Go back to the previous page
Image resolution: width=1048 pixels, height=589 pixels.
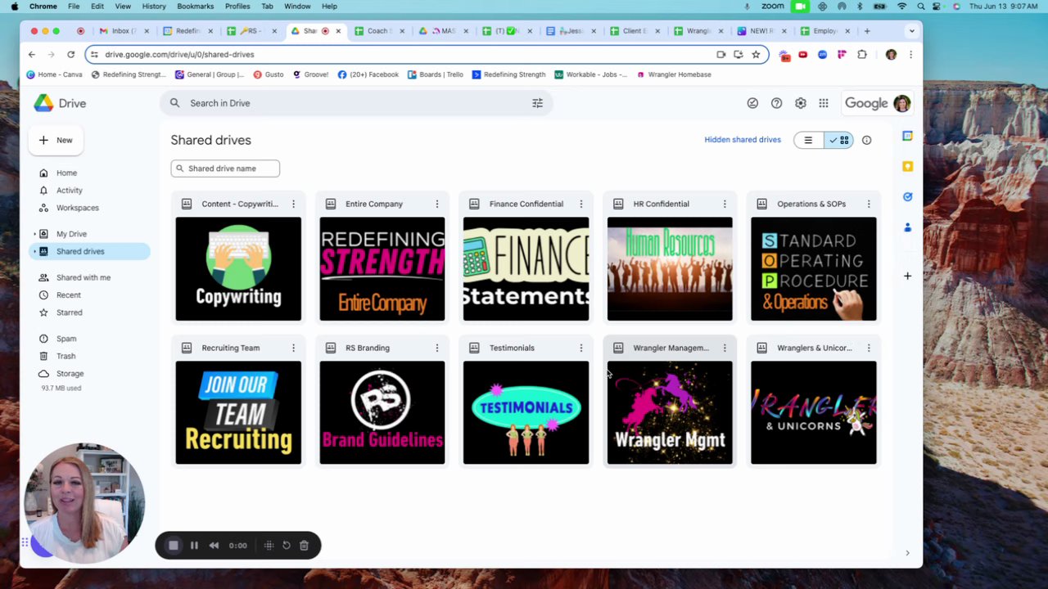point(32,54)
